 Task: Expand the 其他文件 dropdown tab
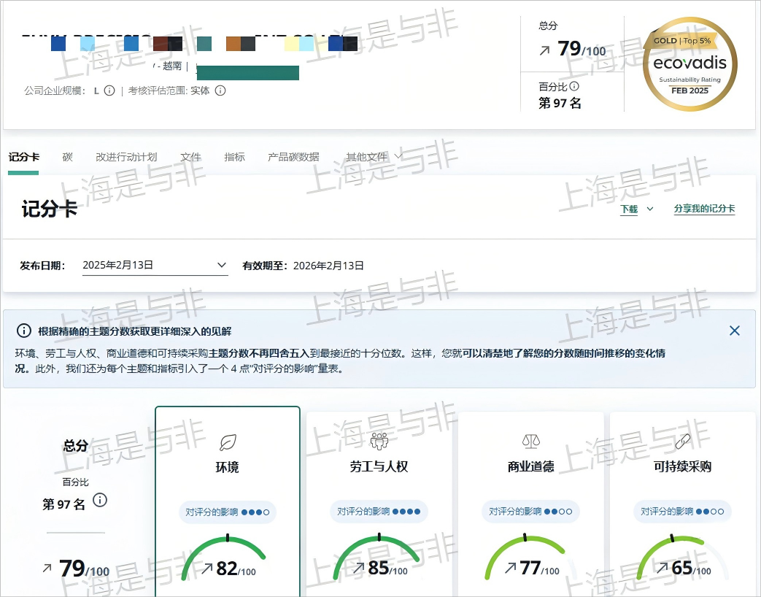click(x=374, y=157)
